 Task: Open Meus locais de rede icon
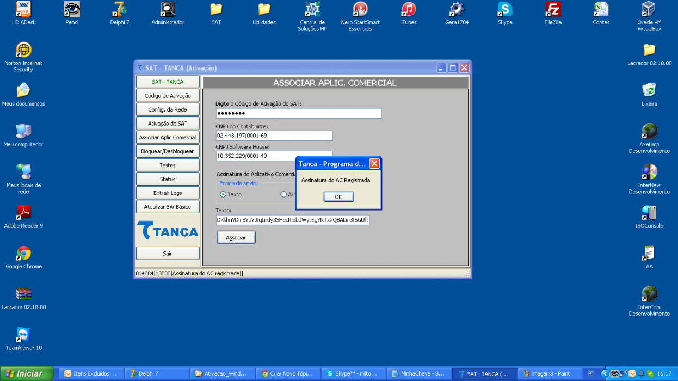[x=23, y=172]
